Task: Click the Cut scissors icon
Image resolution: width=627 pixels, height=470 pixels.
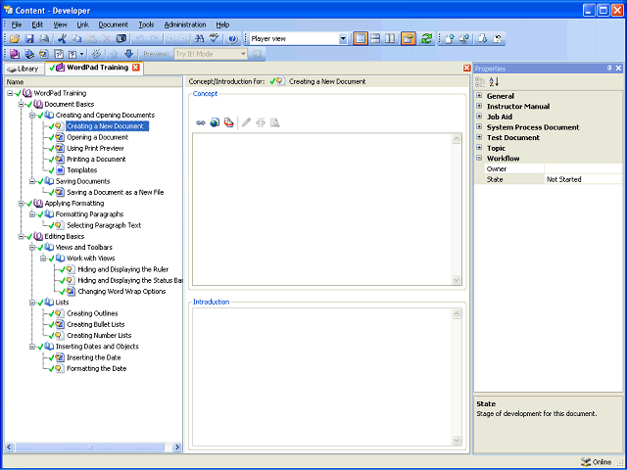Action: pyautogui.click(x=62, y=39)
